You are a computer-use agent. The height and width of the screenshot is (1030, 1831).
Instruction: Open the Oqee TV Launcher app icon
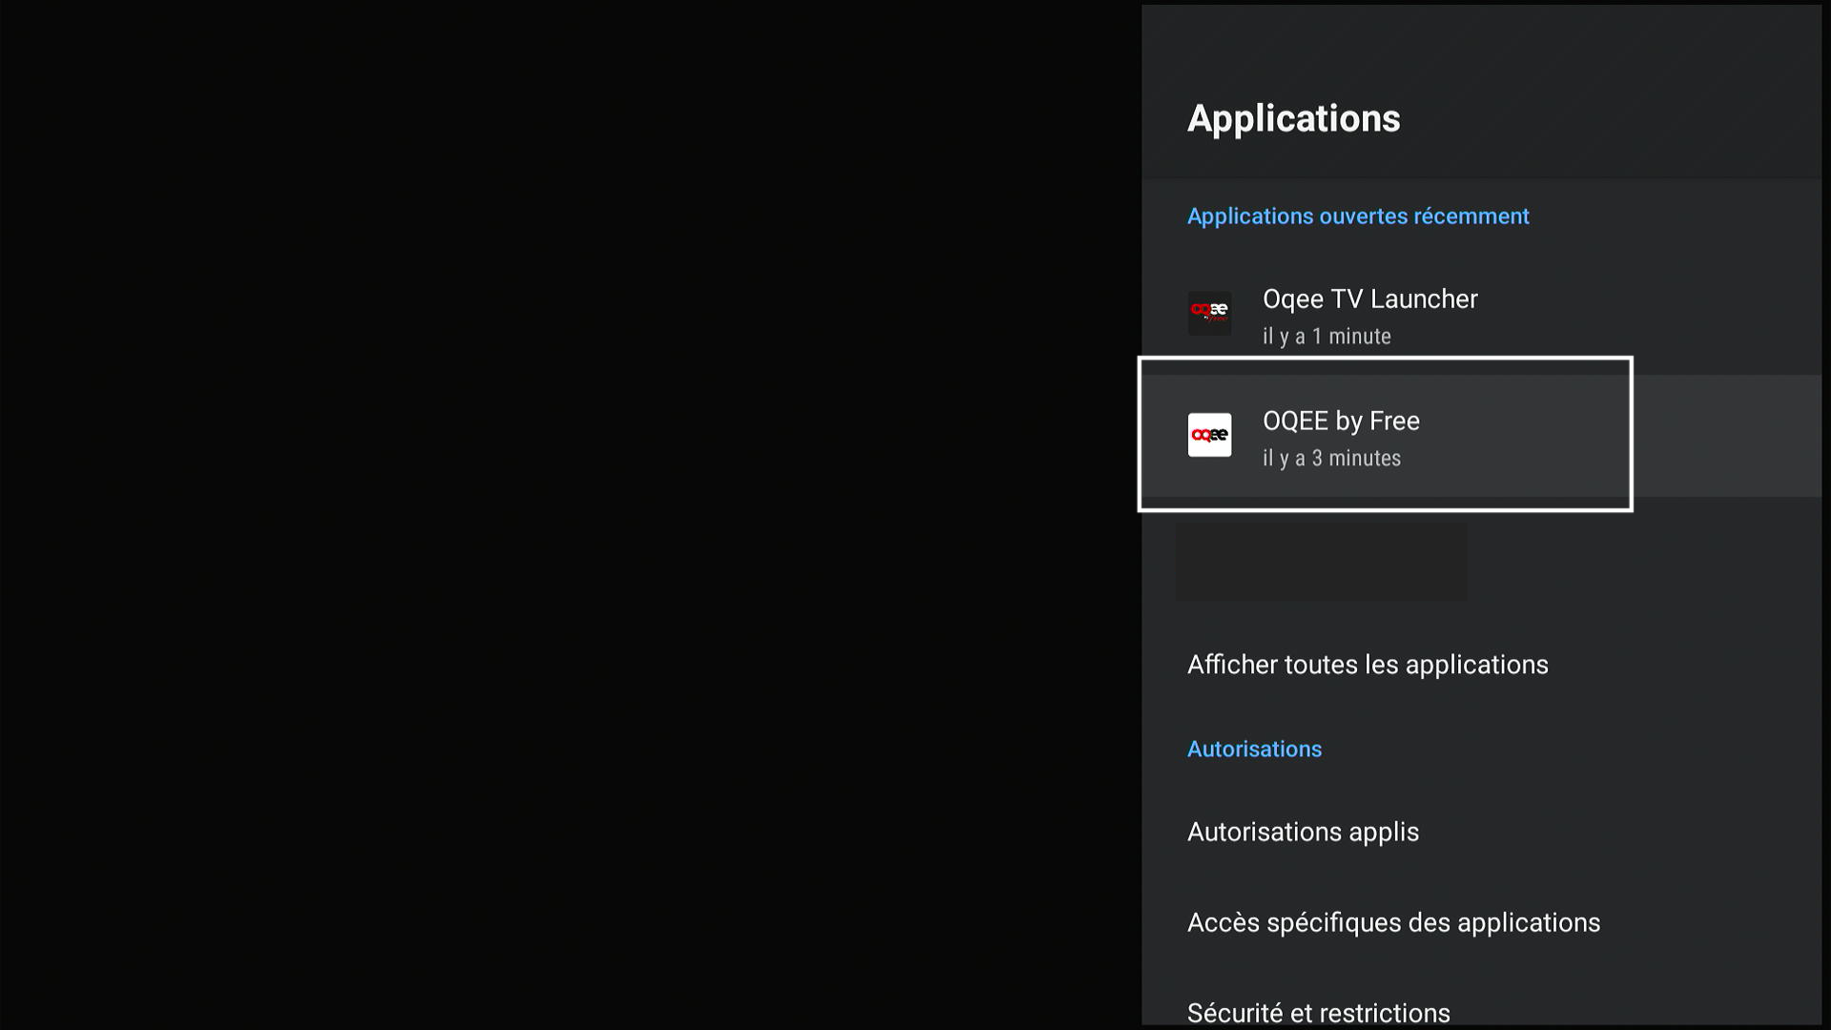1209,314
